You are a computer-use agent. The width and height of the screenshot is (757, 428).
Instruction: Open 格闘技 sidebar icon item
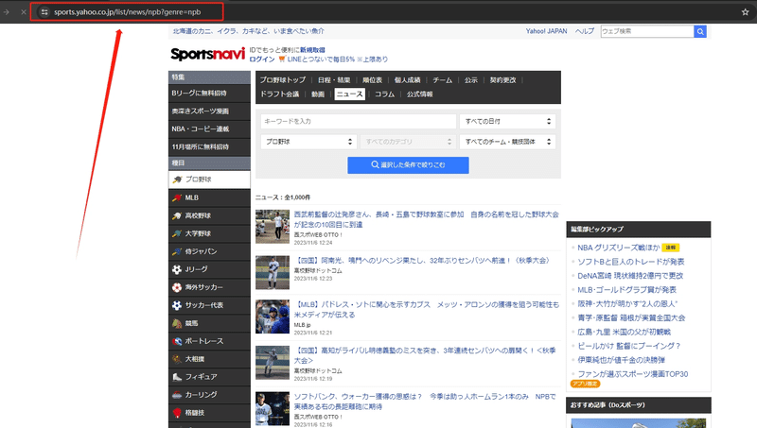pos(209,413)
